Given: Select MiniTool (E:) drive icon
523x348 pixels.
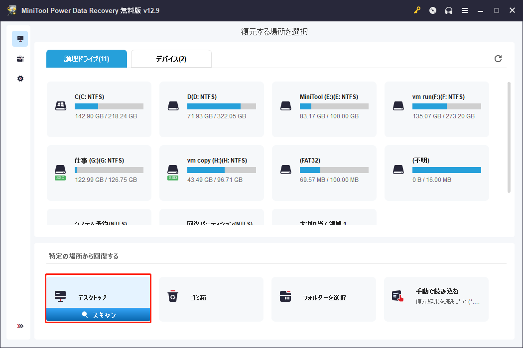Looking at the screenshot, I should coord(286,106).
